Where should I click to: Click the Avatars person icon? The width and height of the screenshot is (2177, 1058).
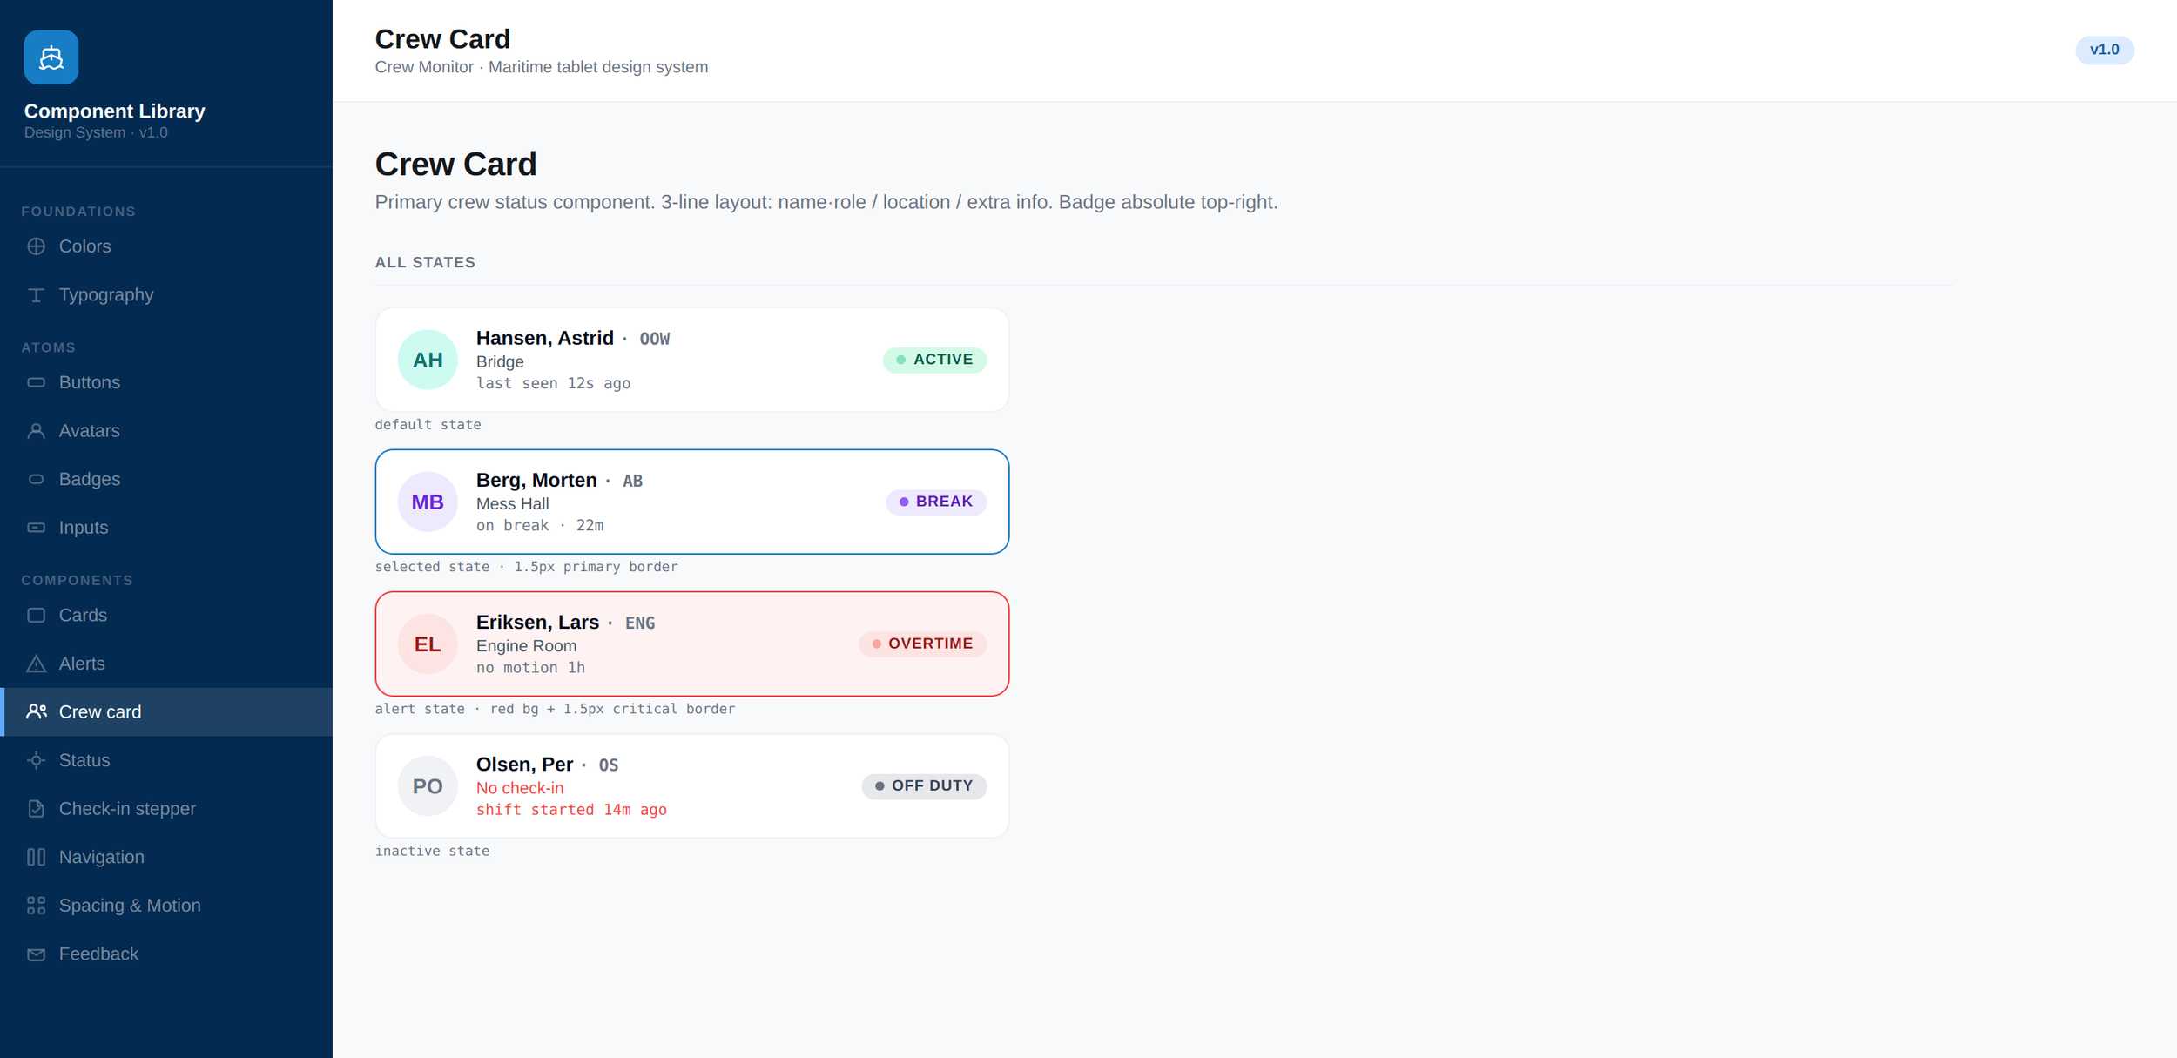(x=36, y=431)
